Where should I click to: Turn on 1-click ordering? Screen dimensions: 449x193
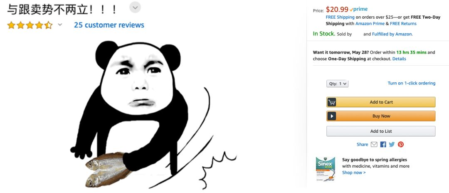coord(411,83)
